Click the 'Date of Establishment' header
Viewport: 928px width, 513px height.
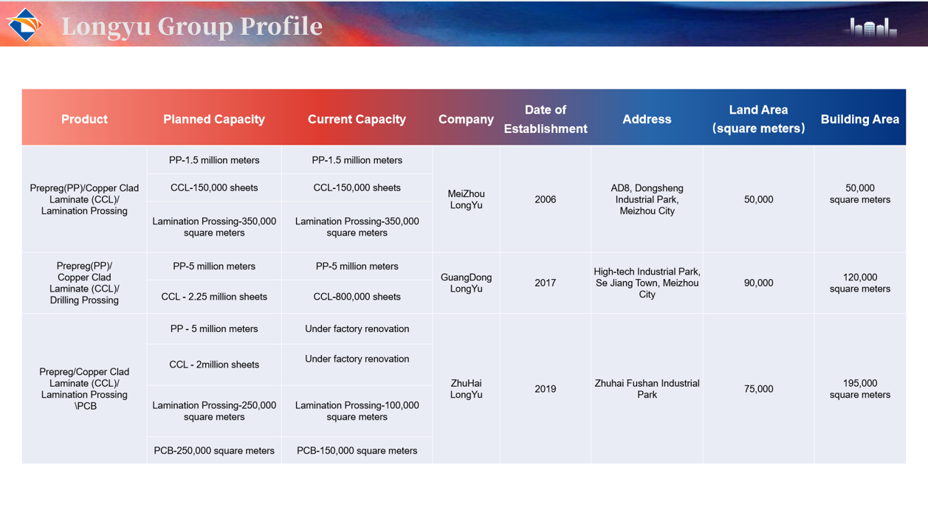click(546, 119)
